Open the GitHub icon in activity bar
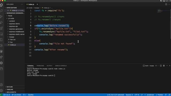The image size is (171, 96). point(1,51)
